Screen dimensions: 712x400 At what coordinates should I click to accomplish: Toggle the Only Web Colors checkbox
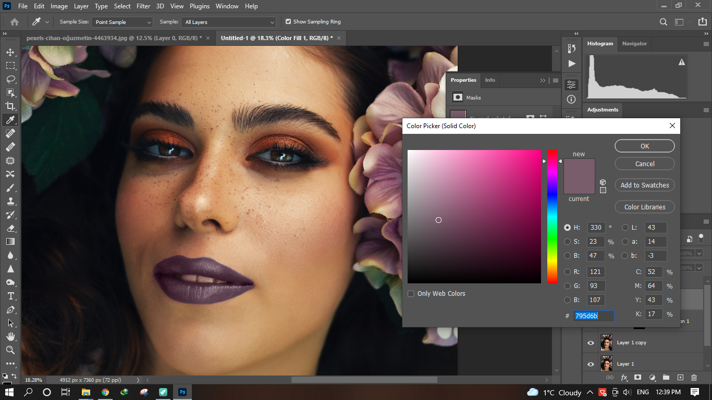(x=411, y=294)
